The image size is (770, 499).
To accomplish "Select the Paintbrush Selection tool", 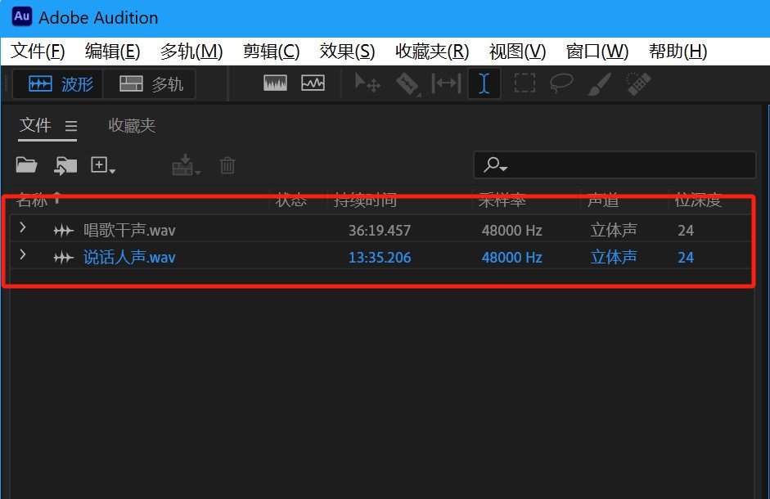I will [x=600, y=83].
